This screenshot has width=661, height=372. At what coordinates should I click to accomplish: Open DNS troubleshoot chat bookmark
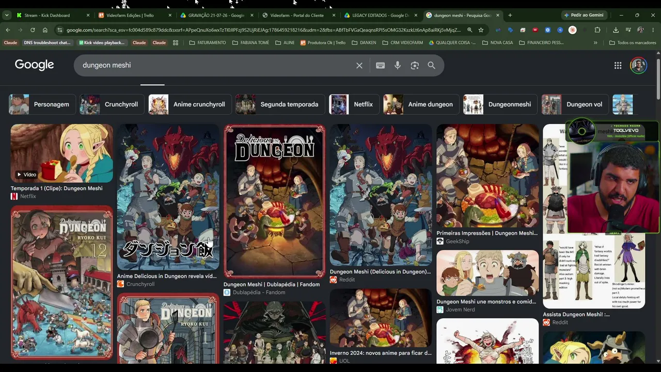coord(47,43)
